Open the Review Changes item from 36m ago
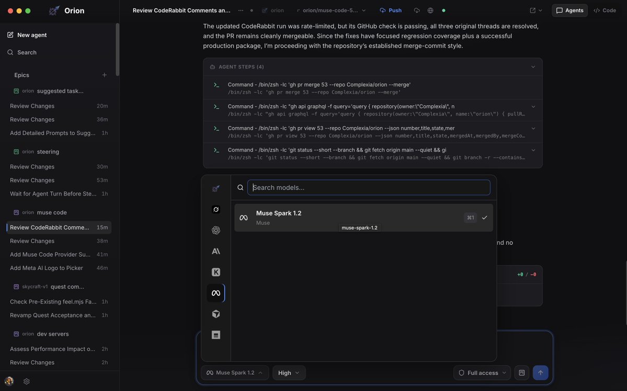This screenshot has width=627, height=391. pyautogui.click(x=59, y=120)
